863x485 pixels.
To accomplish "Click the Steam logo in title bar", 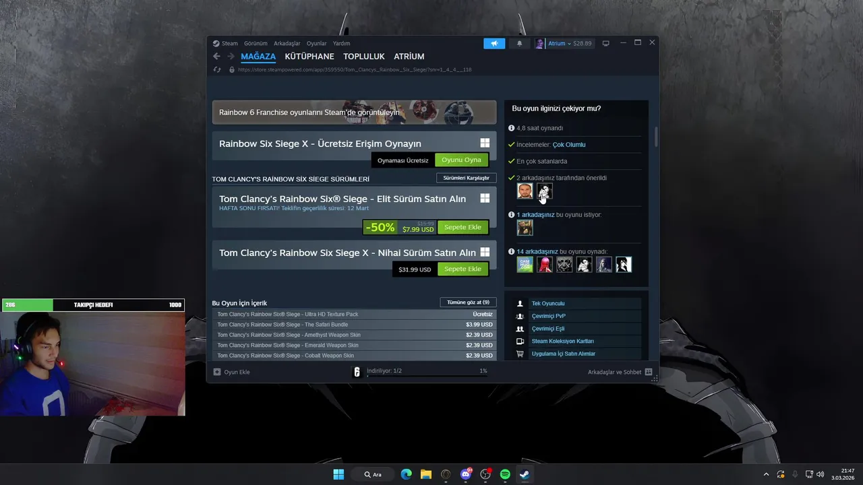I will pos(216,43).
